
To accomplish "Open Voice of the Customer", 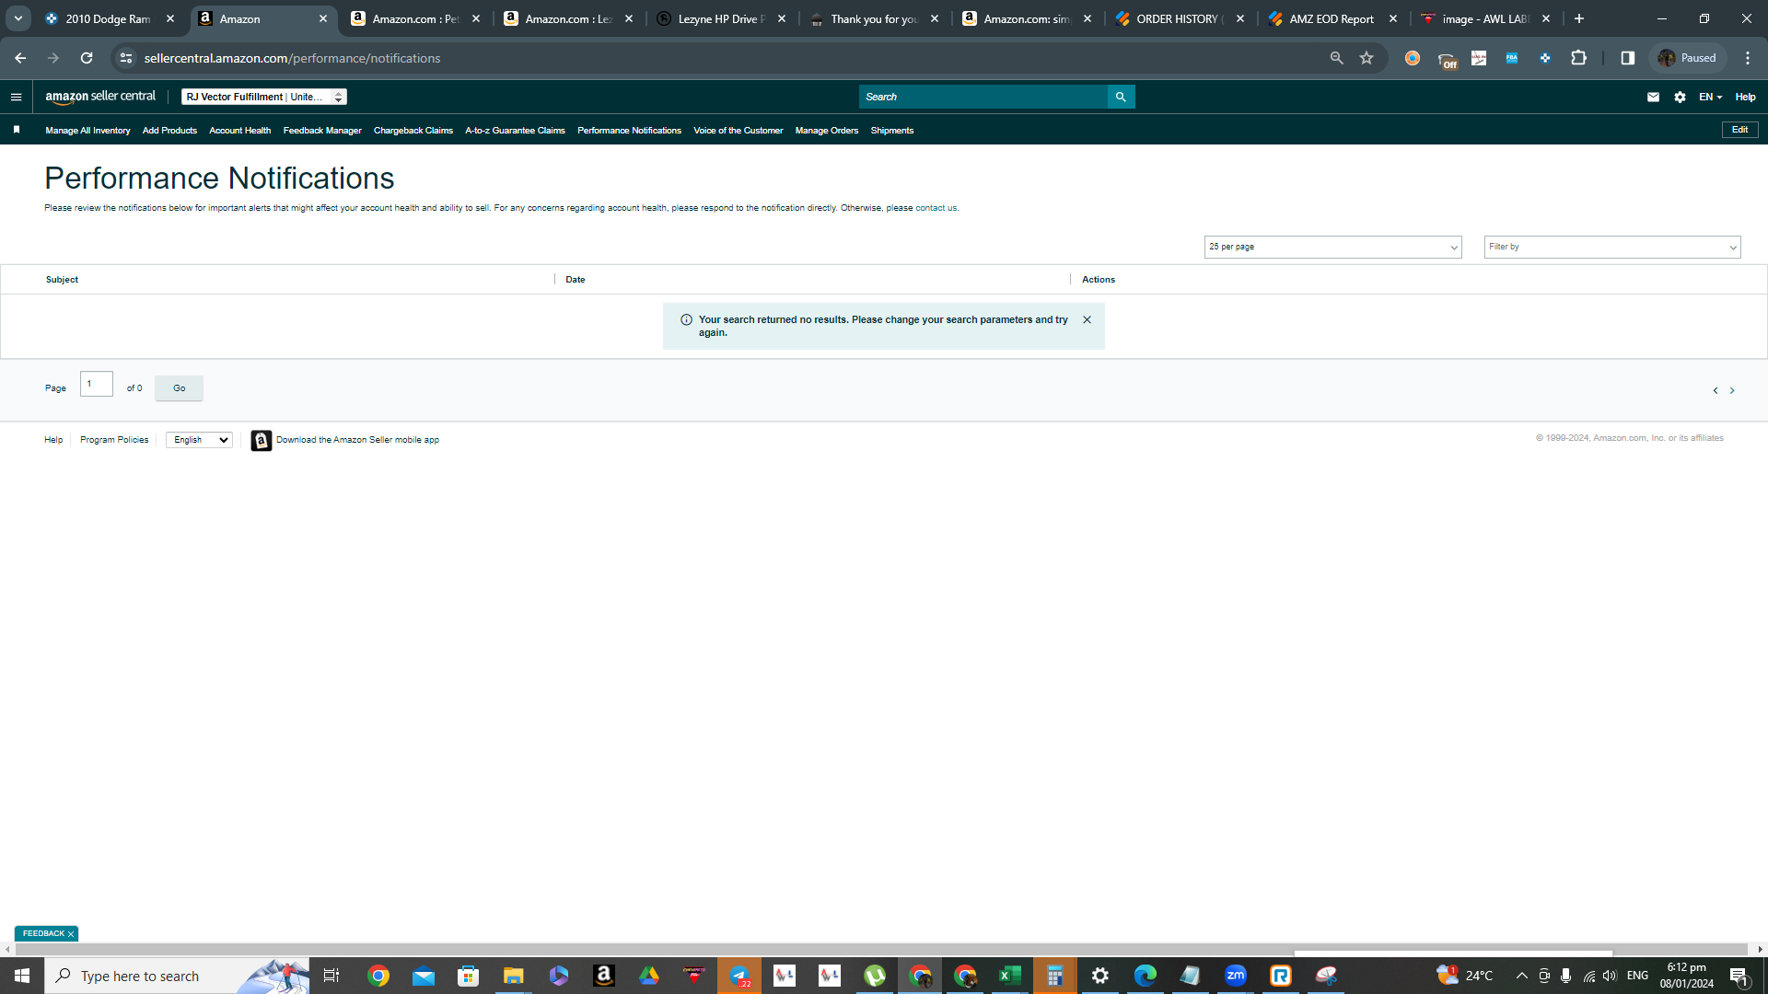I will click(x=738, y=131).
